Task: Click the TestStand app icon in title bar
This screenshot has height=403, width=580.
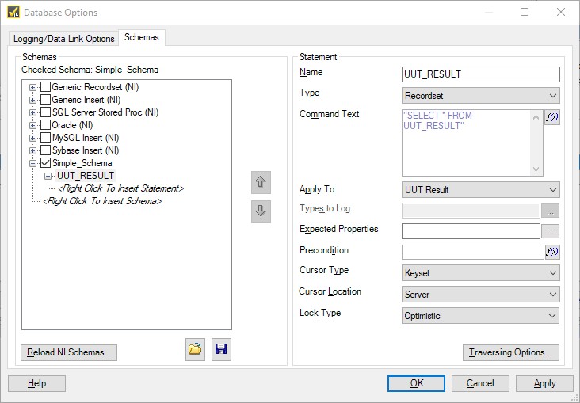Action: pos(13,12)
